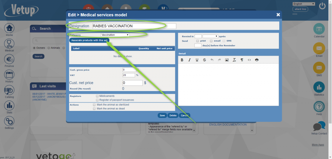Click the Designation text field
The height and width of the screenshot is (159, 332).
(134, 26)
